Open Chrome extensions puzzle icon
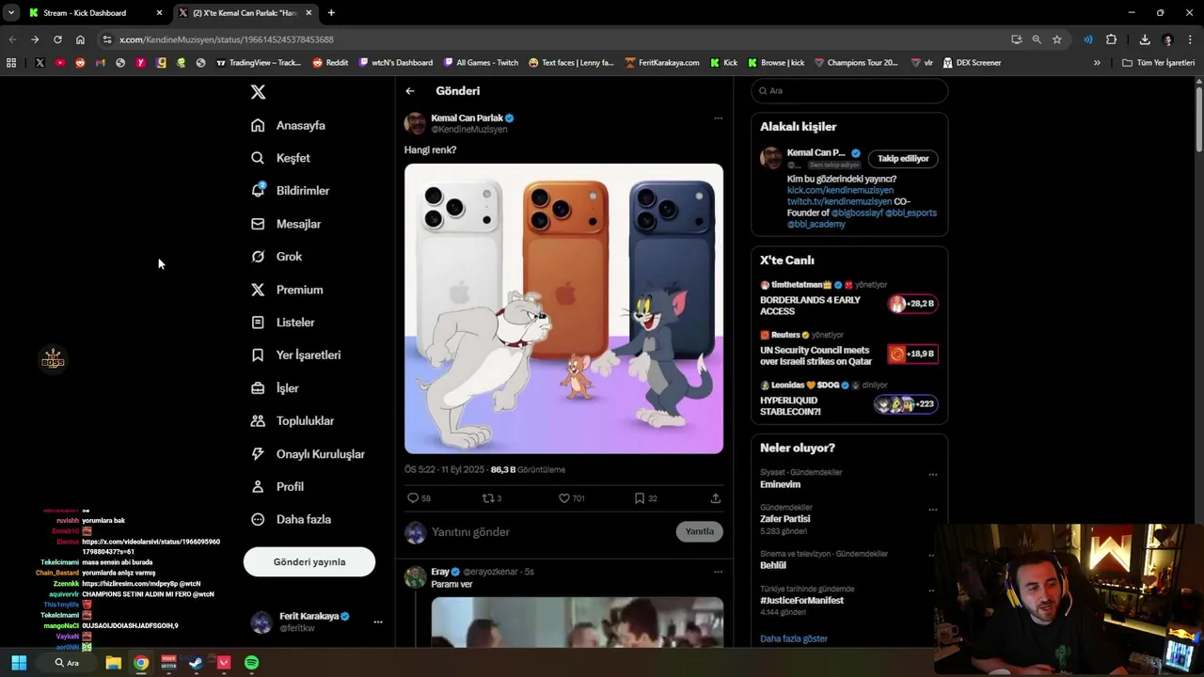 tap(1111, 39)
